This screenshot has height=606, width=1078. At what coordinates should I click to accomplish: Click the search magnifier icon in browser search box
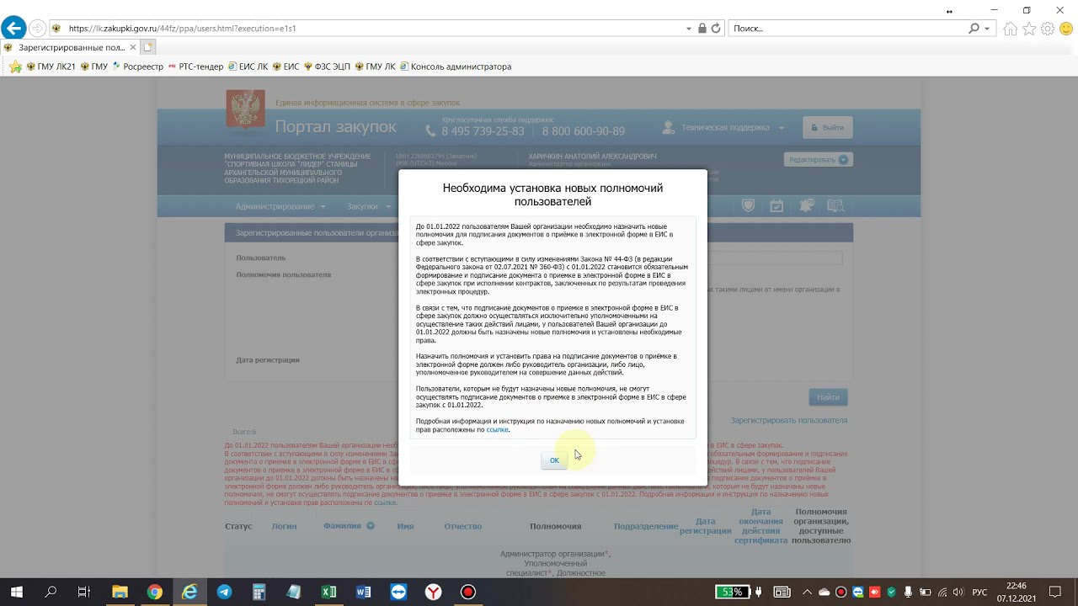(x=974, y=29)
